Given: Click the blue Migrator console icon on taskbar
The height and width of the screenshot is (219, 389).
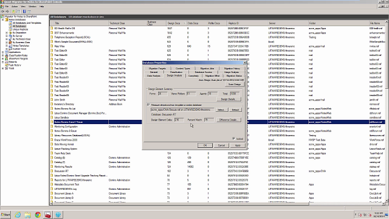Looking at the screenshot, I should [58, 215].
